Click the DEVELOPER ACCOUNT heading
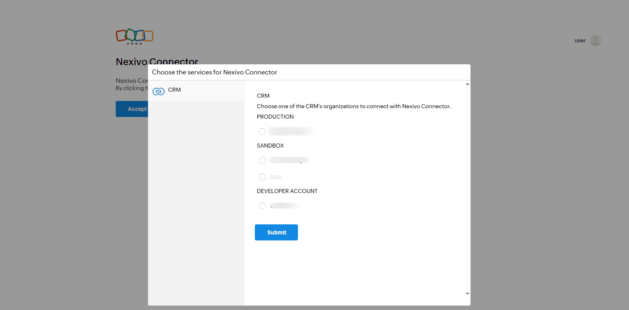 (x=287, y=191)
